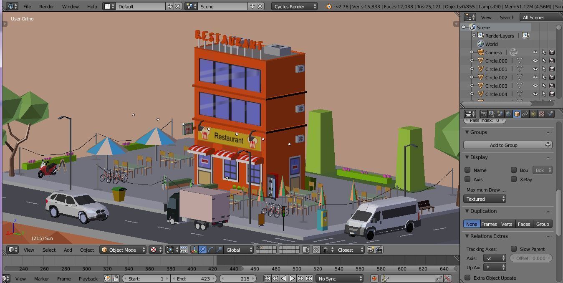Viewport: 563px width, 283px height.
Task: Browse scenes via the Scene icon
Action: [x=191, y=6]
